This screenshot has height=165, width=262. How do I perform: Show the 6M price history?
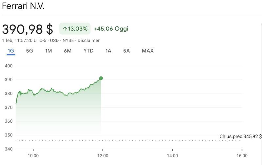67,51
